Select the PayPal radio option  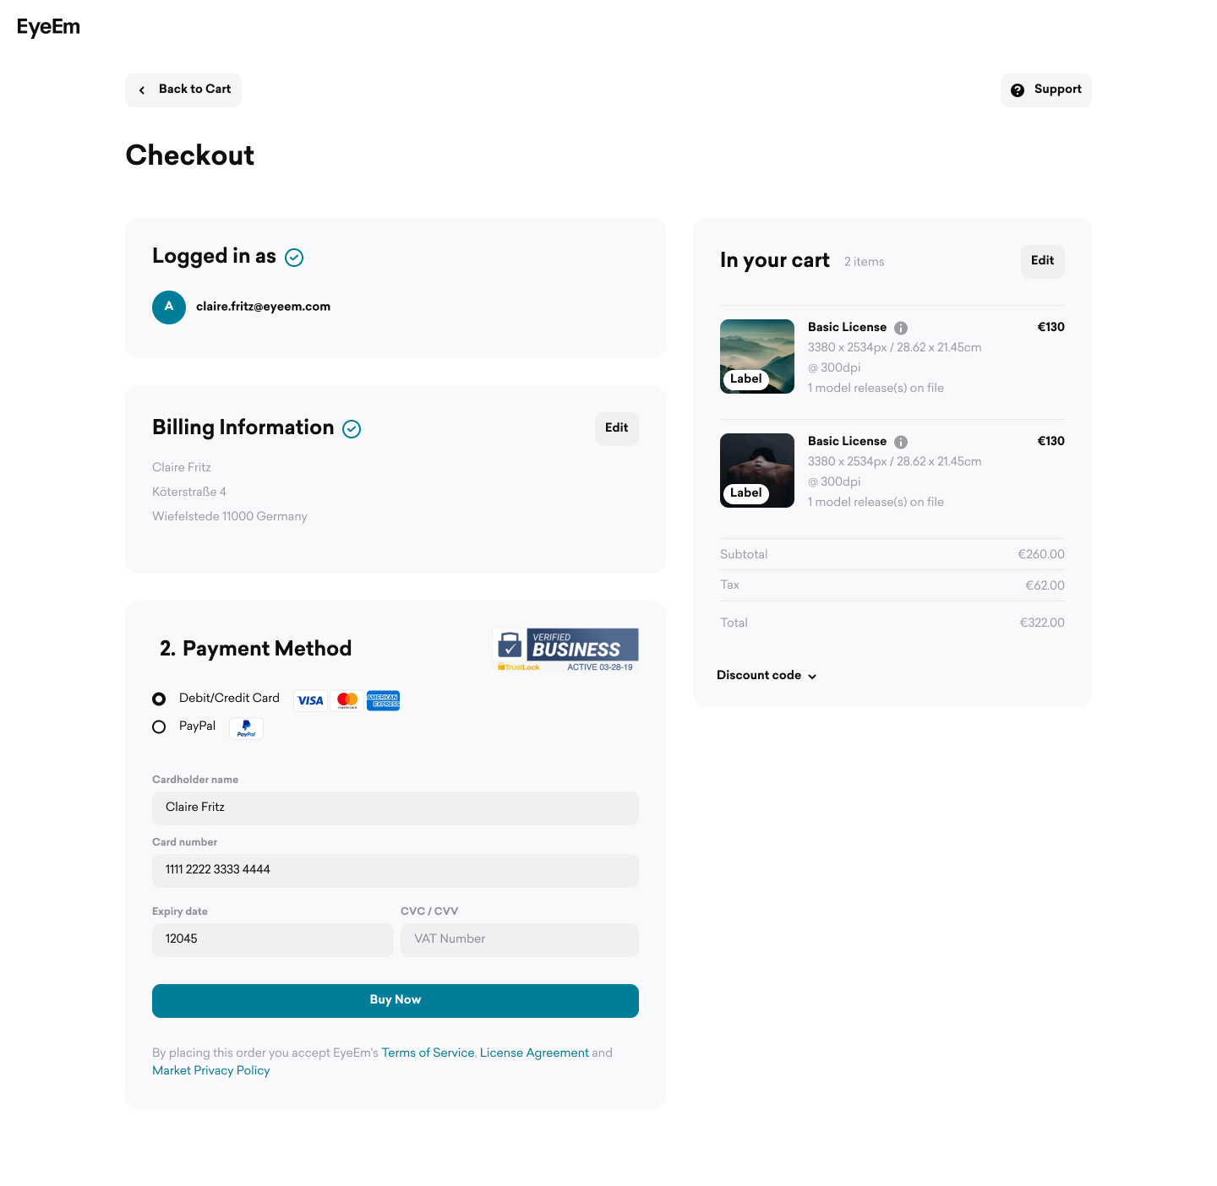point(159,726)
